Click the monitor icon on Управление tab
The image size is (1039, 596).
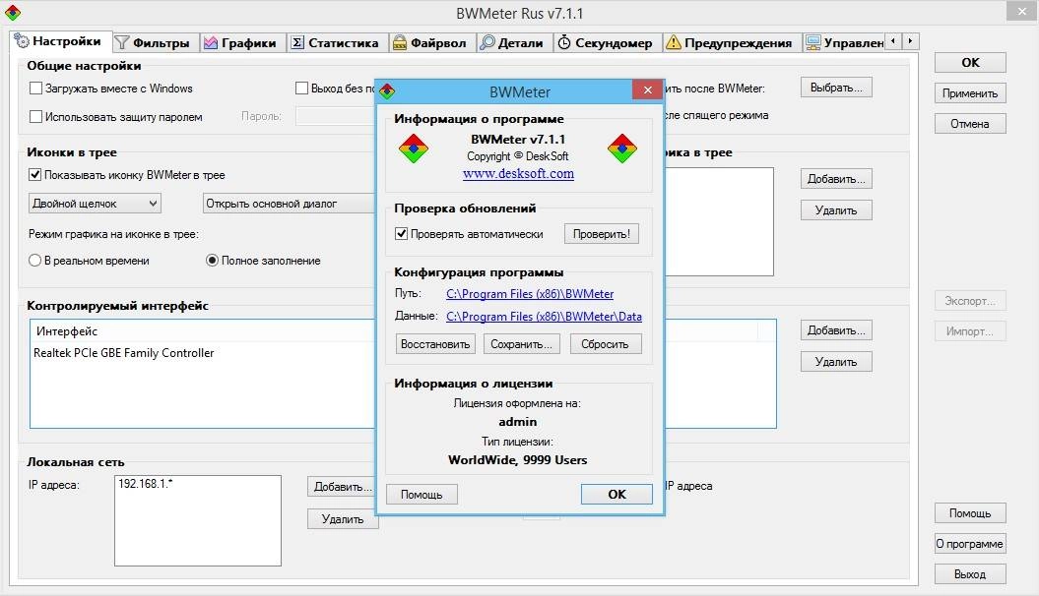(x=813, y=43)
